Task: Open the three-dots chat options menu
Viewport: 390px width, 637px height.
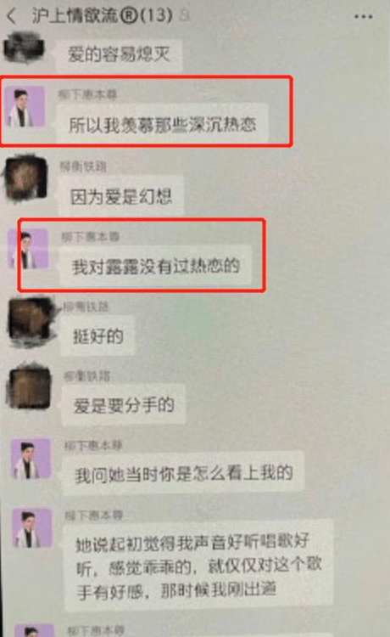Action: (x=363, y=17)
